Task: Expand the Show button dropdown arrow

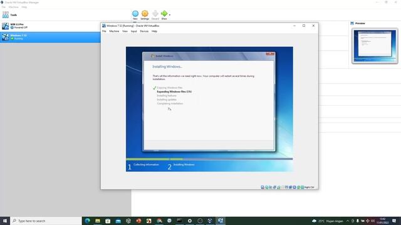Action: pos(170,15)
